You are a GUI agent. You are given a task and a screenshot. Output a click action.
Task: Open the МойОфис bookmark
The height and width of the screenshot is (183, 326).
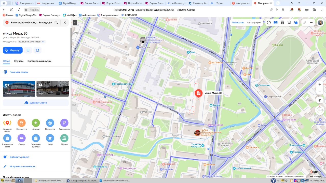coord(70,15)
